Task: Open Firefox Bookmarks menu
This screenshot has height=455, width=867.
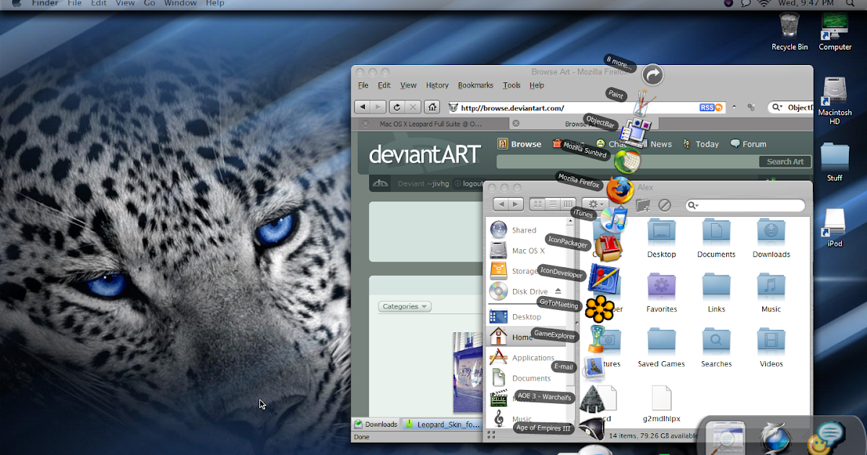Action: 475,85
